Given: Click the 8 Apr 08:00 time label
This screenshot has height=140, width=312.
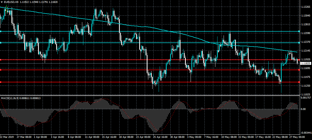Looking at the screenshot, I should click(x=75, y=137).
